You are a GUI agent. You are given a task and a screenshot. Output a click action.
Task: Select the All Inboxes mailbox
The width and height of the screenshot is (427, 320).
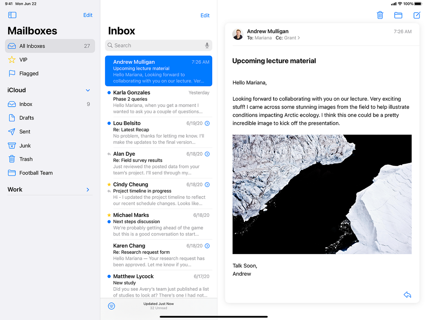tap(50, 46)
